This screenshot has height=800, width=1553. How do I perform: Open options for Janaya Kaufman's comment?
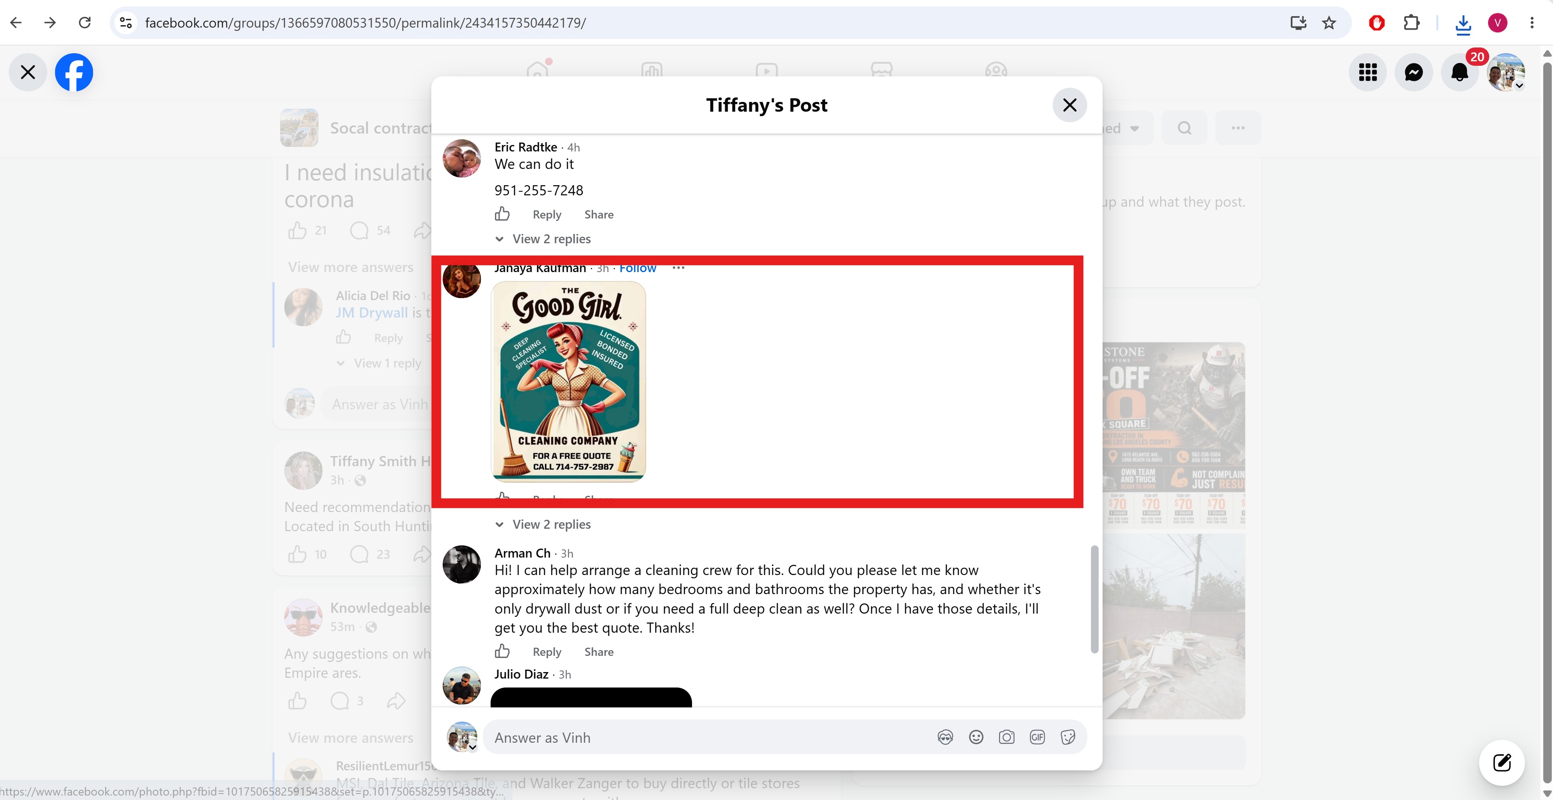point(678,268)
